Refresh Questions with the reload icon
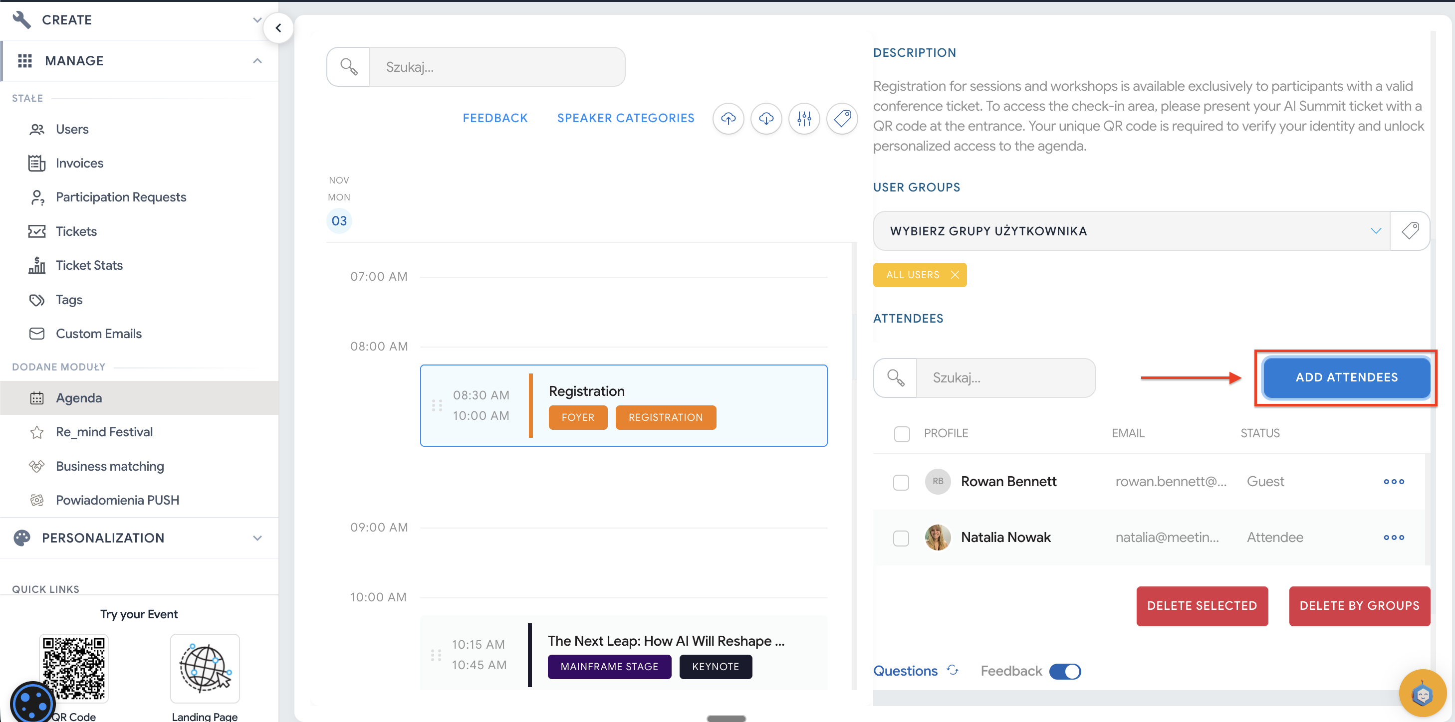1455x722 pixels. [953, 670]
